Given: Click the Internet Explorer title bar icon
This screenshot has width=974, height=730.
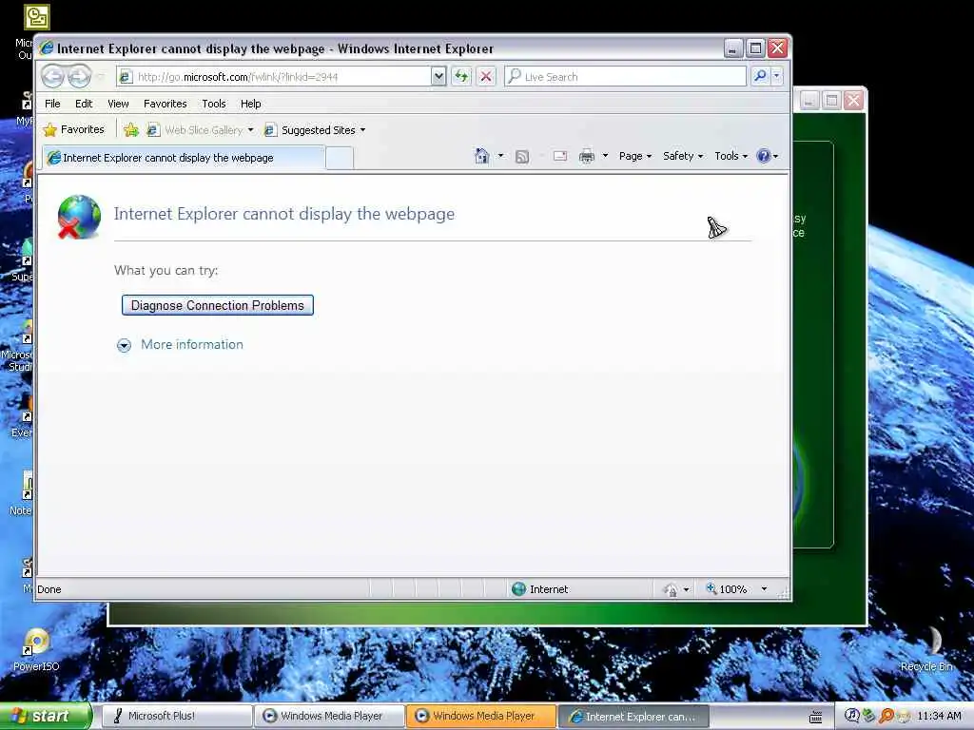Looking at the screenshot, I should (48, 48).
